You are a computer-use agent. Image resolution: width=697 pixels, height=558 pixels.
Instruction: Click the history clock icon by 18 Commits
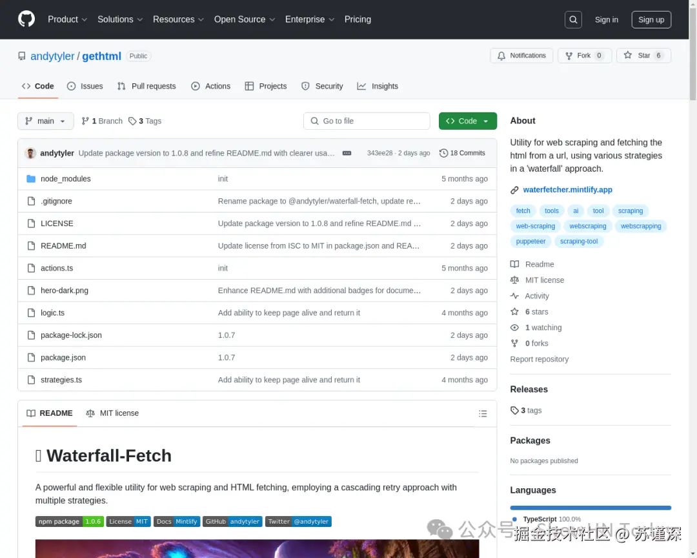click(x=443, y=153)
